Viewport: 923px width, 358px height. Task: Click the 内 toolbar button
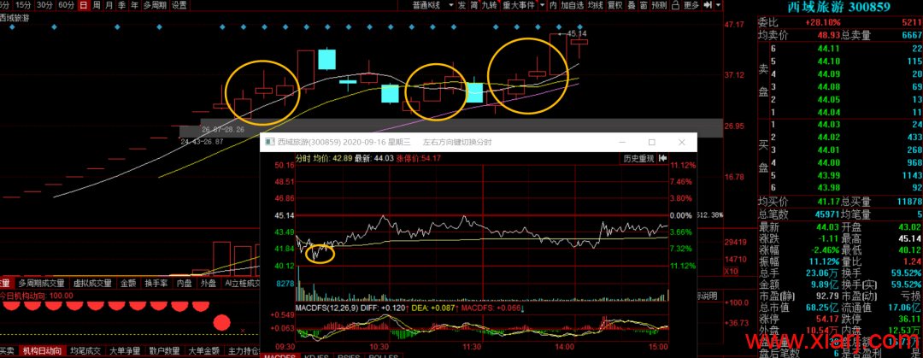[553, 5]
